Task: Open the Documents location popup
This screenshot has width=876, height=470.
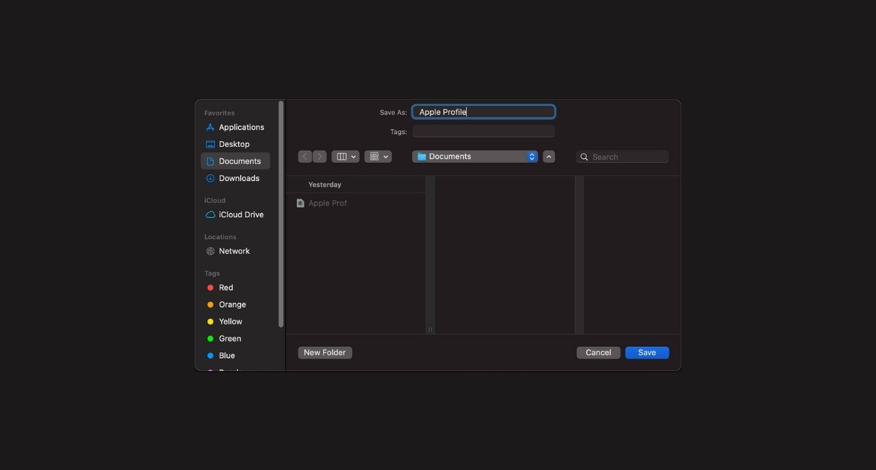Action: [x=475, y=156]
